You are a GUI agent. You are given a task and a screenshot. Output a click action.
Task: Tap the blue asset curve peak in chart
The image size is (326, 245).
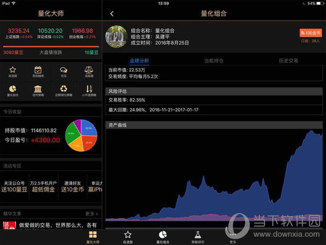coord(311,131)
